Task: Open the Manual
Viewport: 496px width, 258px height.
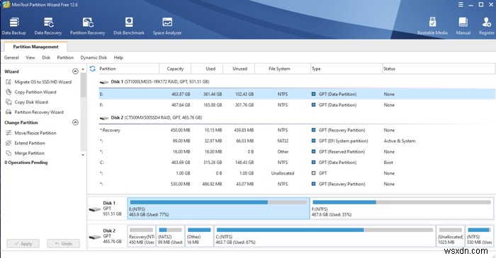Action: [463, 26]
